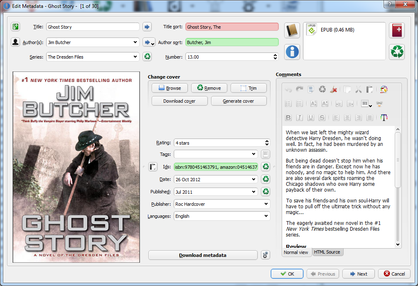Apply subscript formatting
Viewport: 418px width, 286px height.
tap(325, 104)
